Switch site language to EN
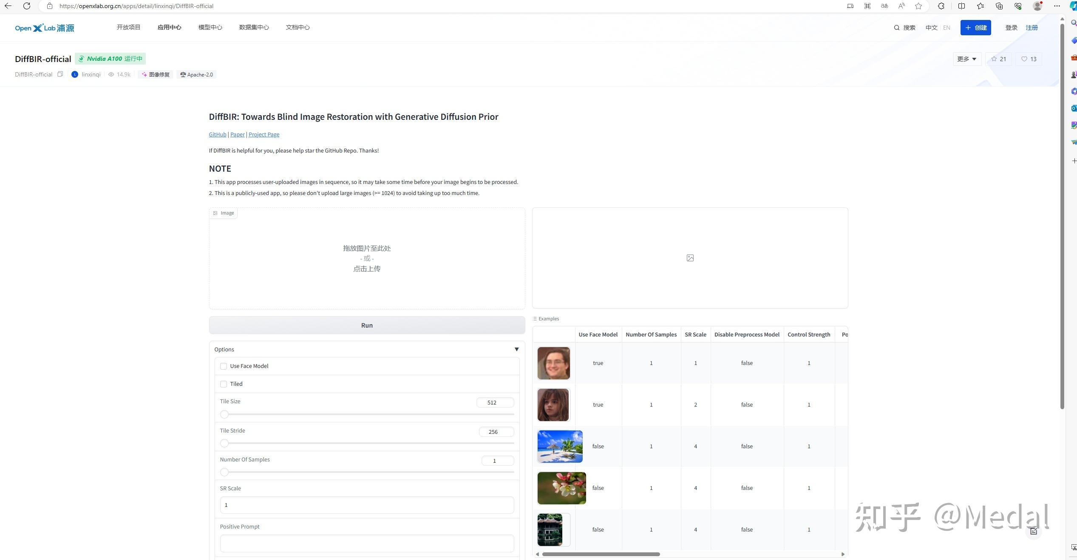Screen dimensions: 1077x560 (947, 28)
